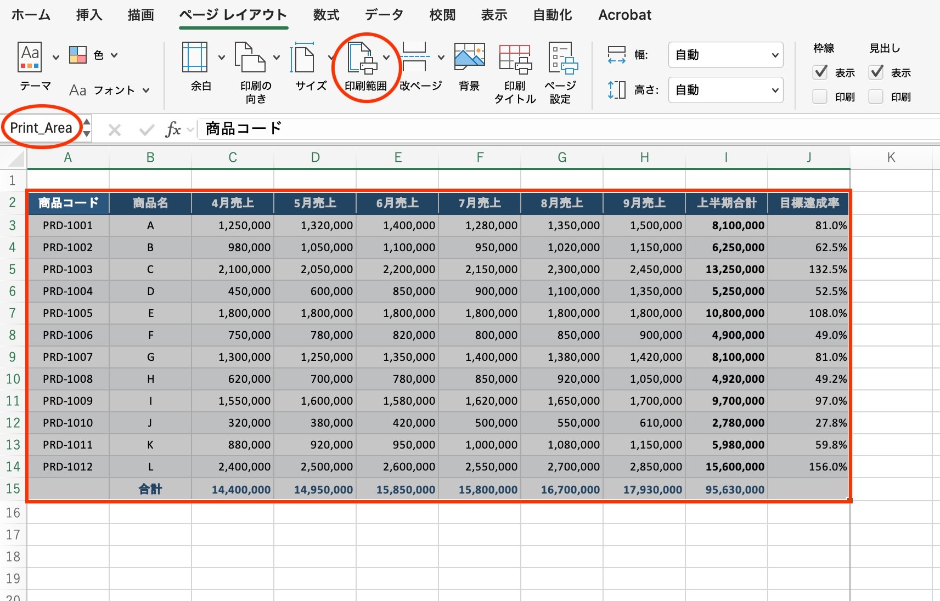Open the 高さ 自動 combo box

(x=725, y=90)
